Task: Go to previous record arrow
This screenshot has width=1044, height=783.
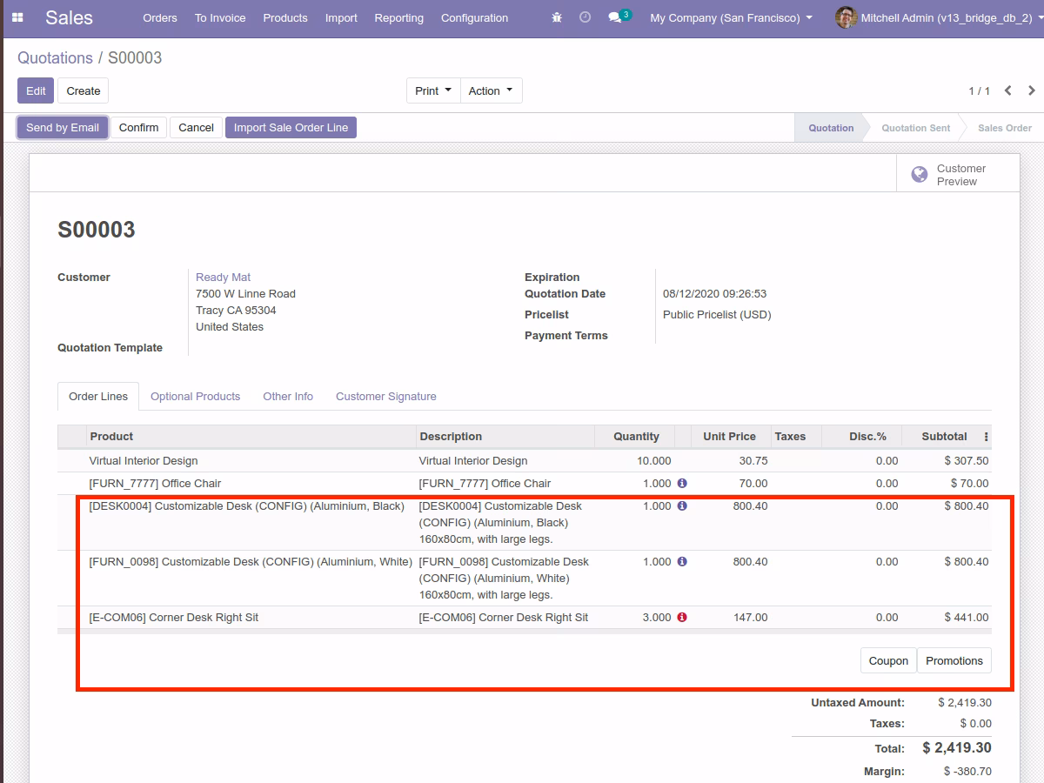Action: click(1008, 90)
